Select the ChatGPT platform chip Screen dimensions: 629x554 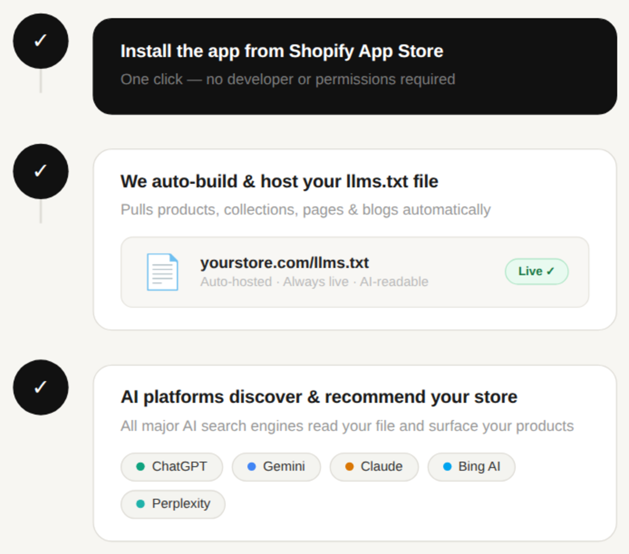point(172,467)
